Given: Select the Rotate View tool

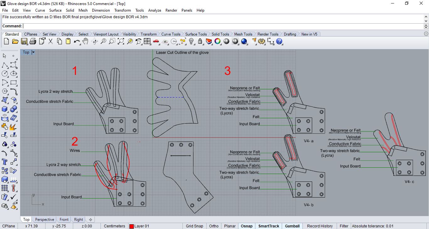Looking at the screenshot, I should tap(95, 41).
